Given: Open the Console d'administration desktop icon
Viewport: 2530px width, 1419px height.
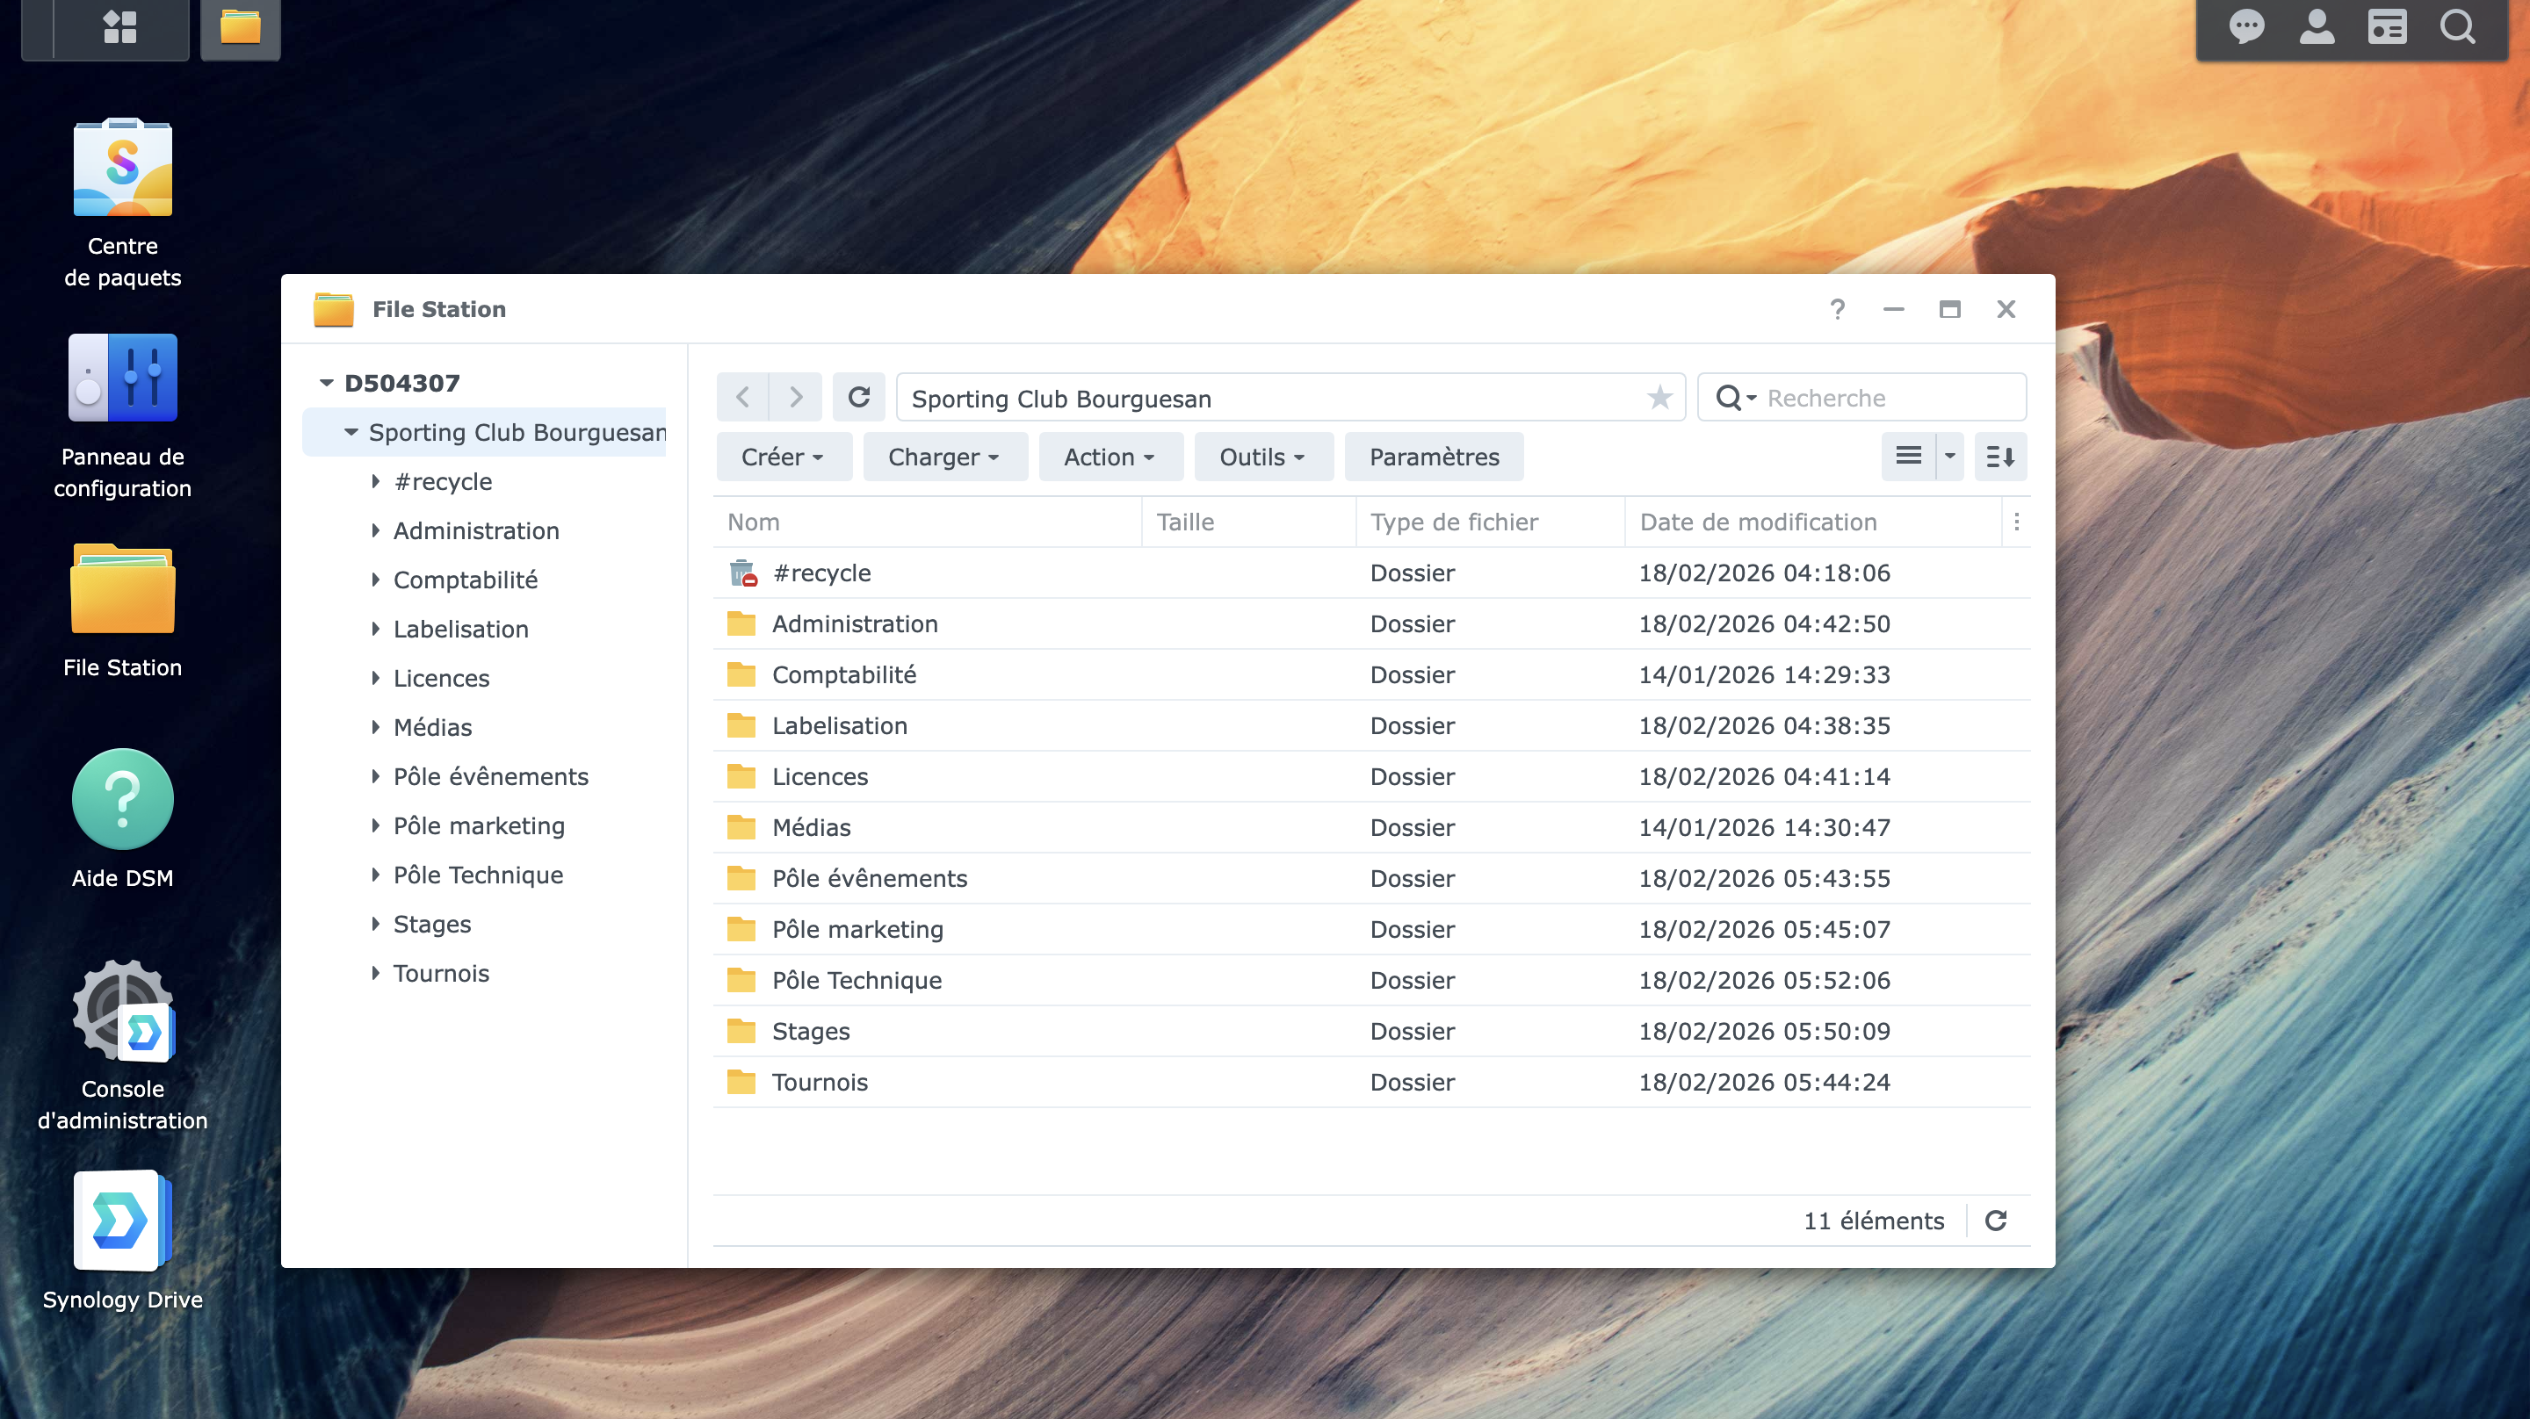Looking at the screenshot, I should click(123, 1012).
